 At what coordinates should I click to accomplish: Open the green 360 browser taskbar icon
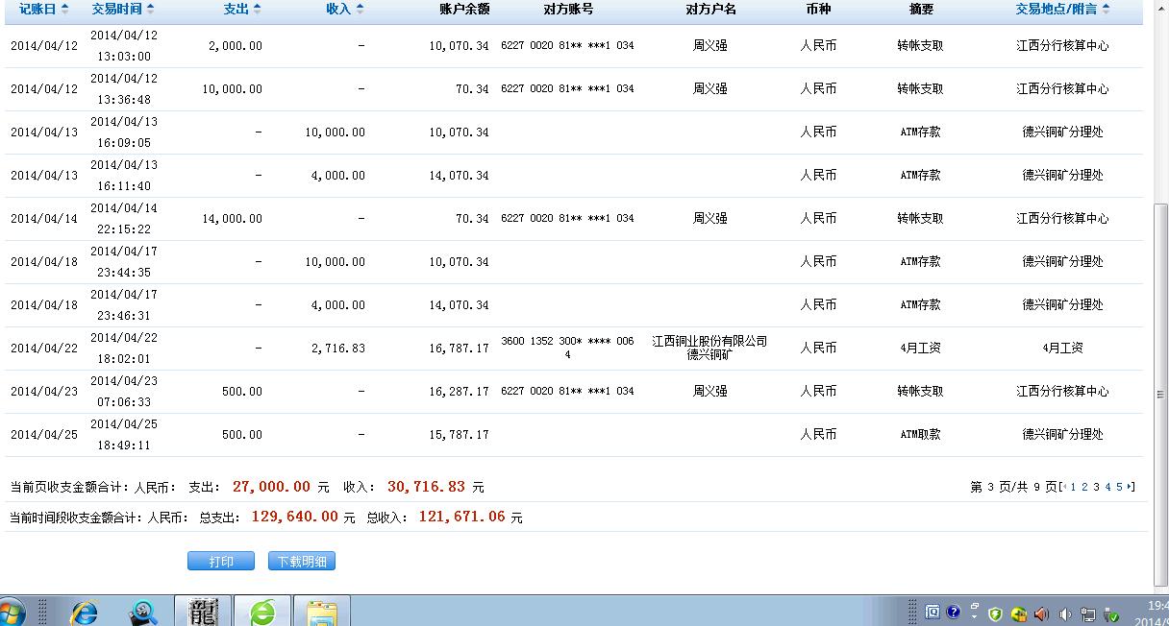tap(261, 612)
